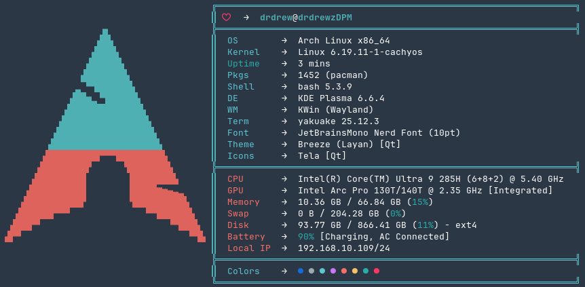Viewport: 585px width, 287px height.
Task: Click the purple color dot
Action: click(x=333, y=271)
